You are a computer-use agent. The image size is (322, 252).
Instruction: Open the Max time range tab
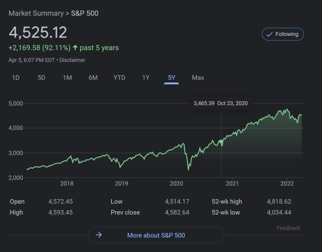click(198, 78)
